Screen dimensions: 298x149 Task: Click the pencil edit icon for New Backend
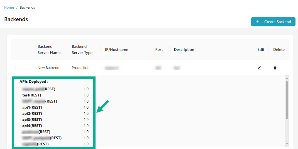(259, 68)
